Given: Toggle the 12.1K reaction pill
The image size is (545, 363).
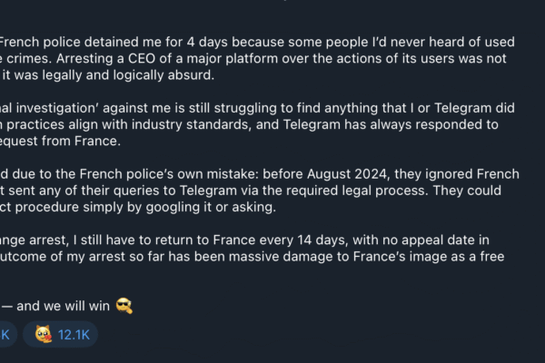Looking at the screenshot, I should click(60, 334).
